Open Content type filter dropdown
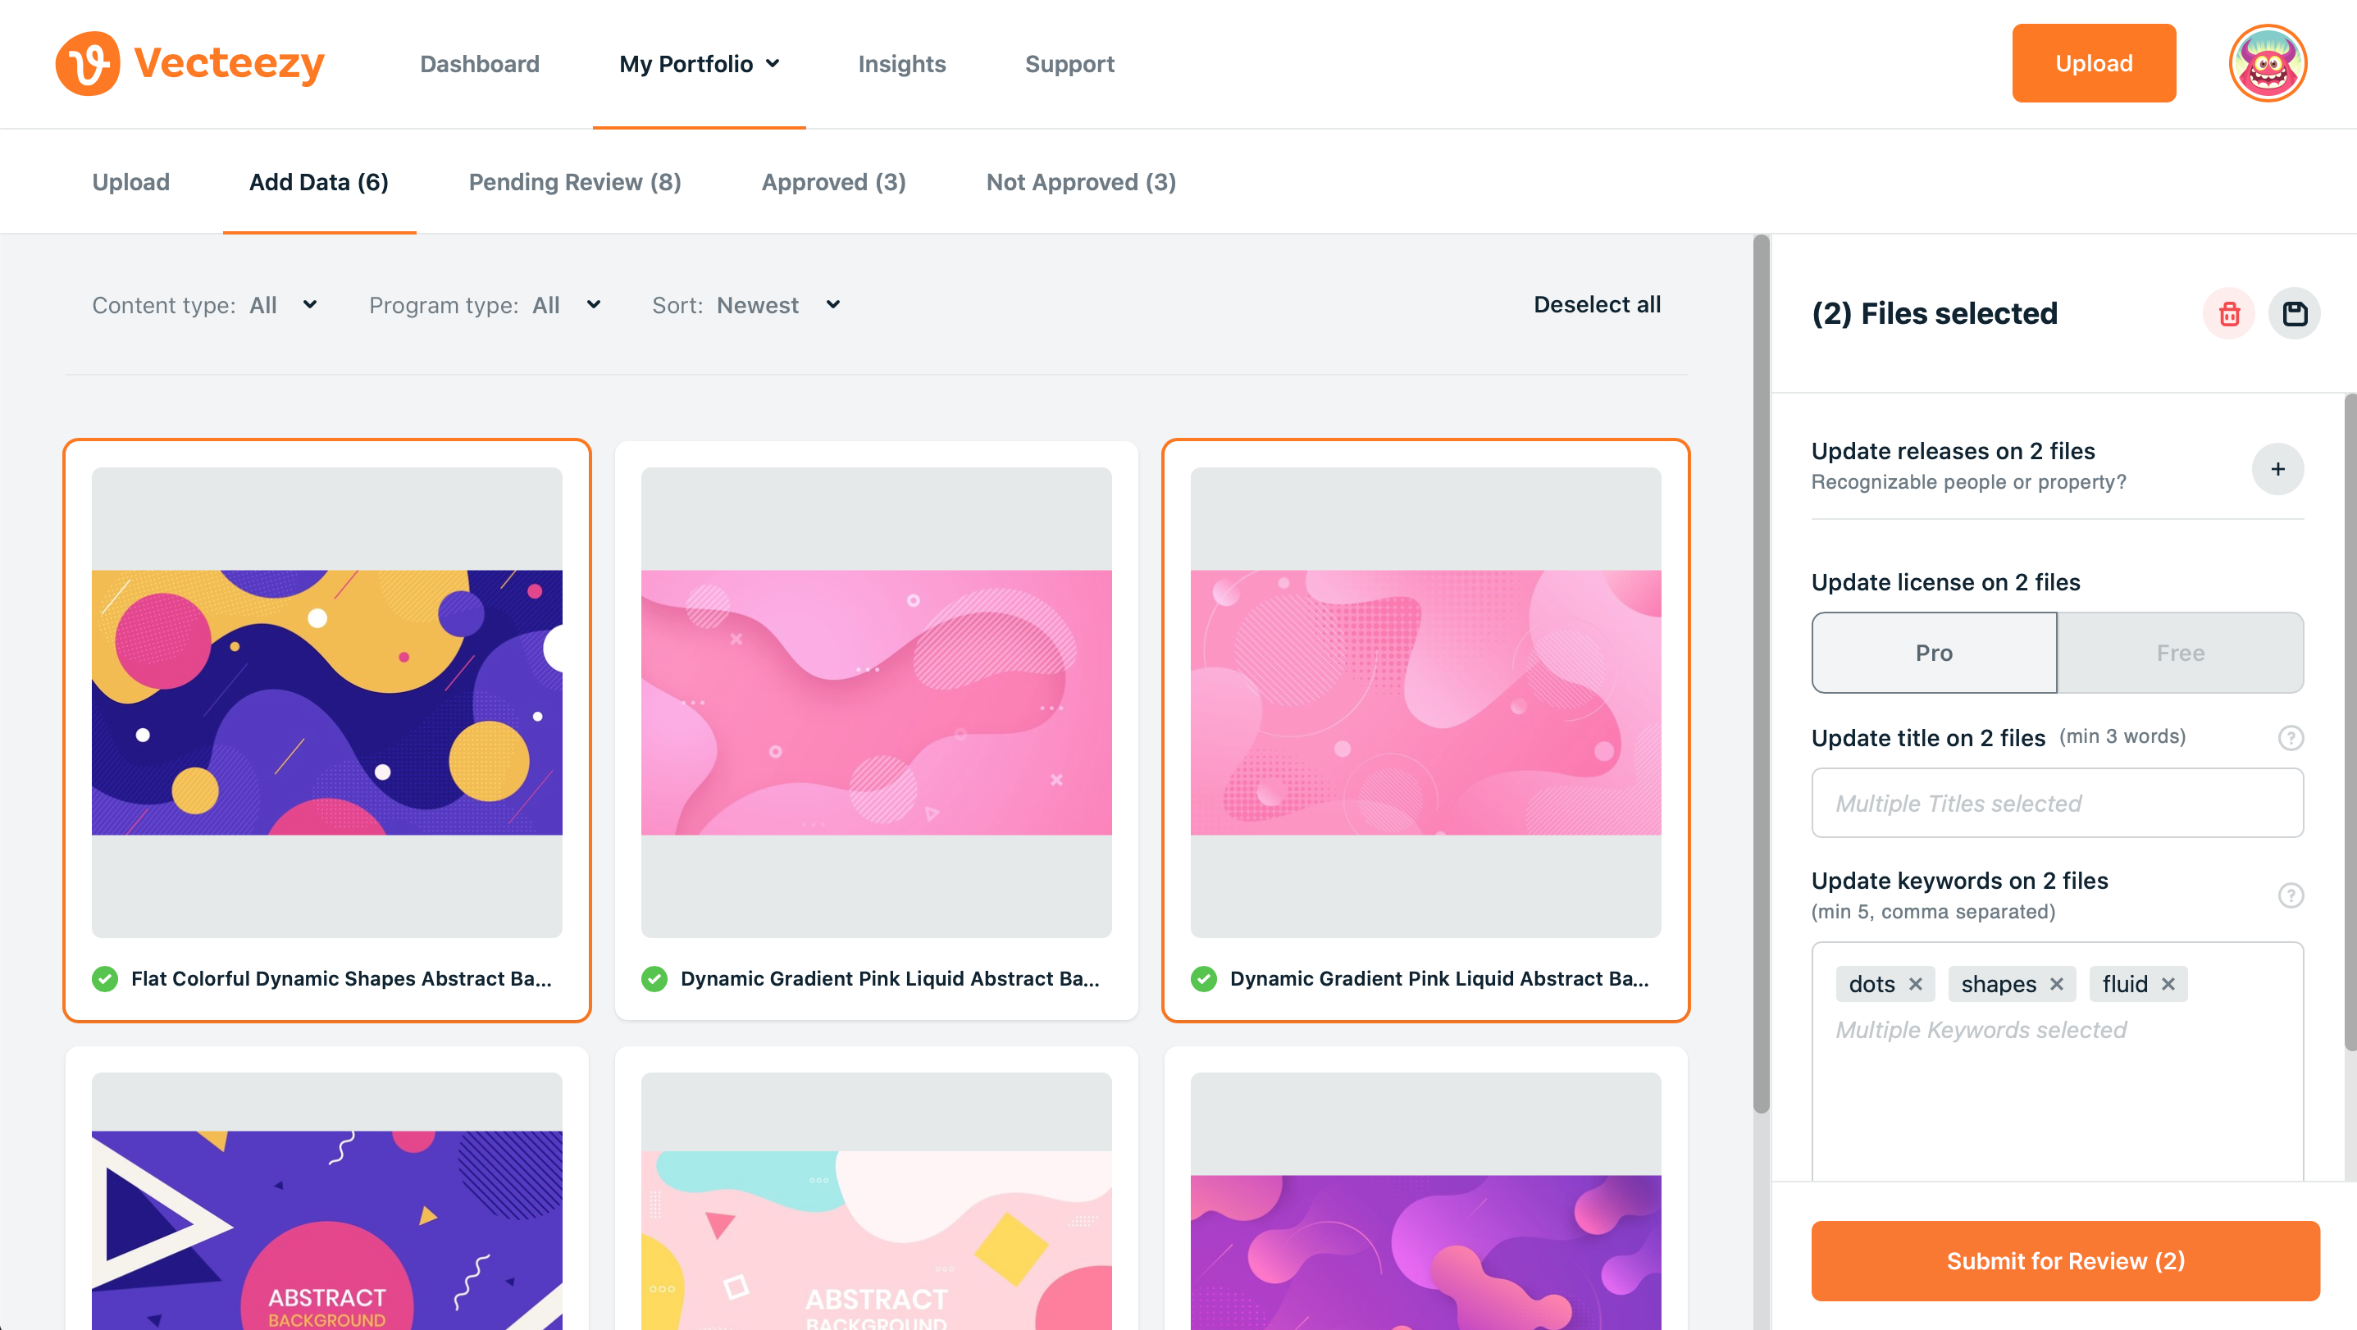Screen dimensions: 2357x1330 (x=205, y=304)
